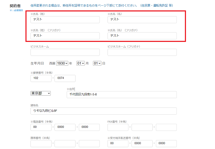This screenshot has width=215, height=149.
Task: Click the postal code field containing 102
Action: [41, 78]
